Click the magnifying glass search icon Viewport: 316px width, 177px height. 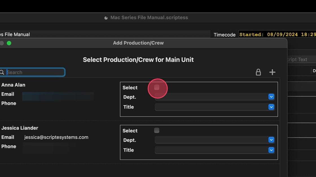tap(2, 72)
